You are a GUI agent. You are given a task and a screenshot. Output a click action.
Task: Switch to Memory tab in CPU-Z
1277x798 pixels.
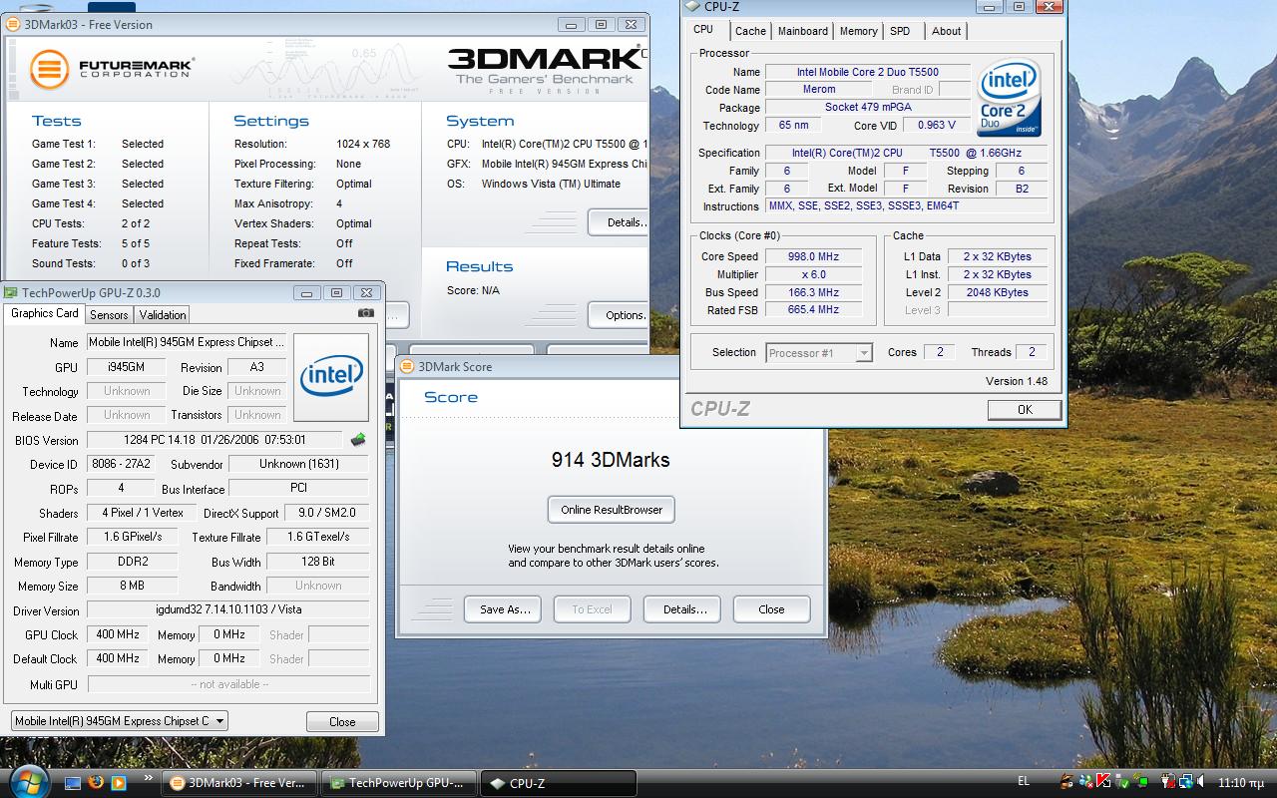tap(858, 31)
